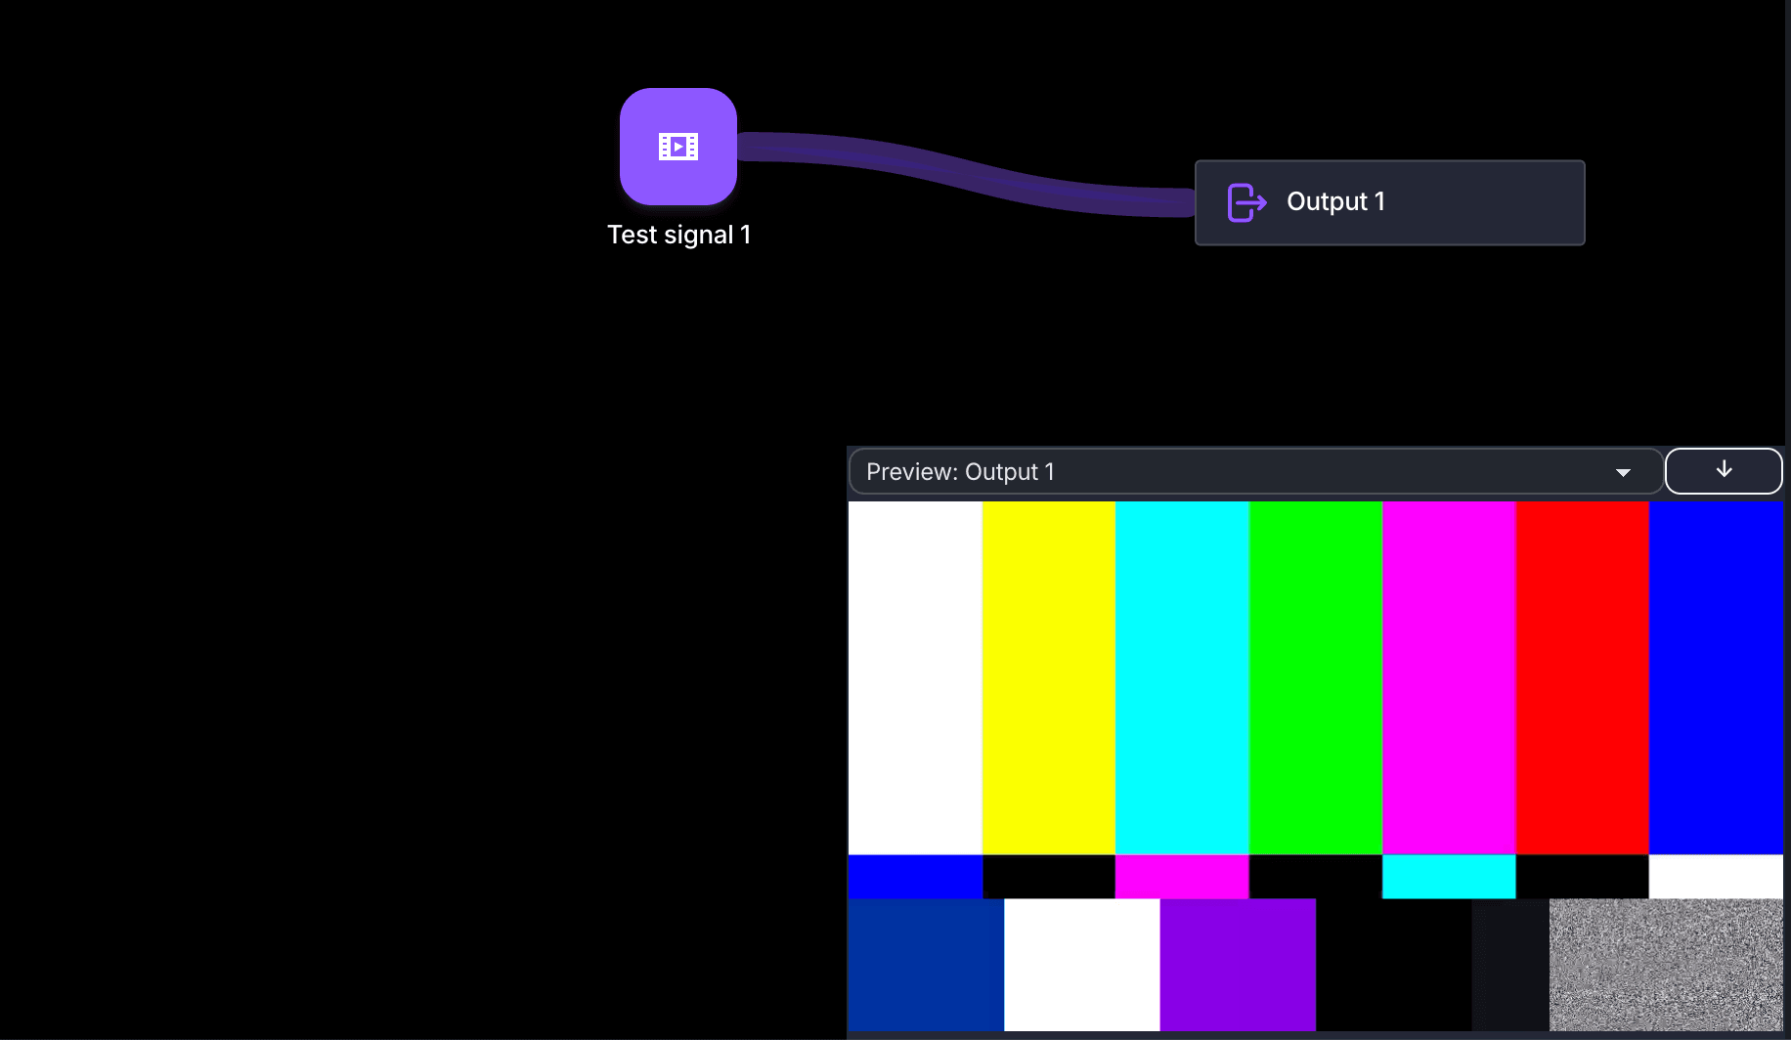Click the down arrow button beside preview

pyautogui.click(x=1723, y=470)
